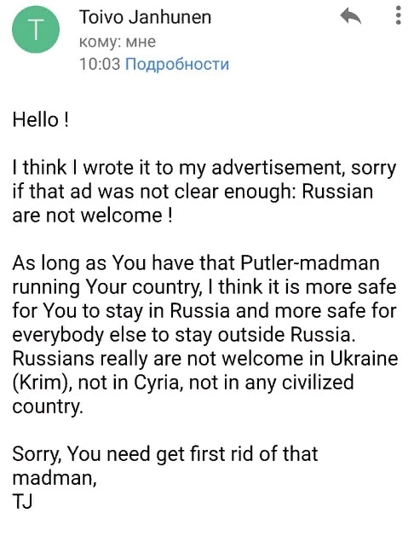Open the three-dot more options menu
This screenshot has height=536, width=414.
point(399,15)
